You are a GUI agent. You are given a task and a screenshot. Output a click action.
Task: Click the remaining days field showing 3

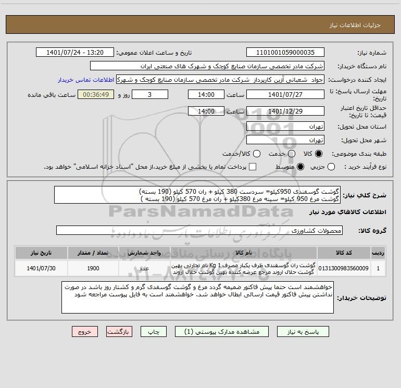point(150,94)
